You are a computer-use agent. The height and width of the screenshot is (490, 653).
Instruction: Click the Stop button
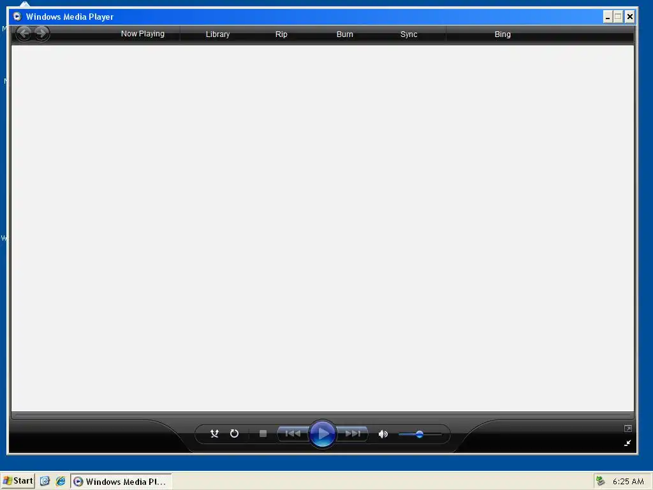coord(263,434)
